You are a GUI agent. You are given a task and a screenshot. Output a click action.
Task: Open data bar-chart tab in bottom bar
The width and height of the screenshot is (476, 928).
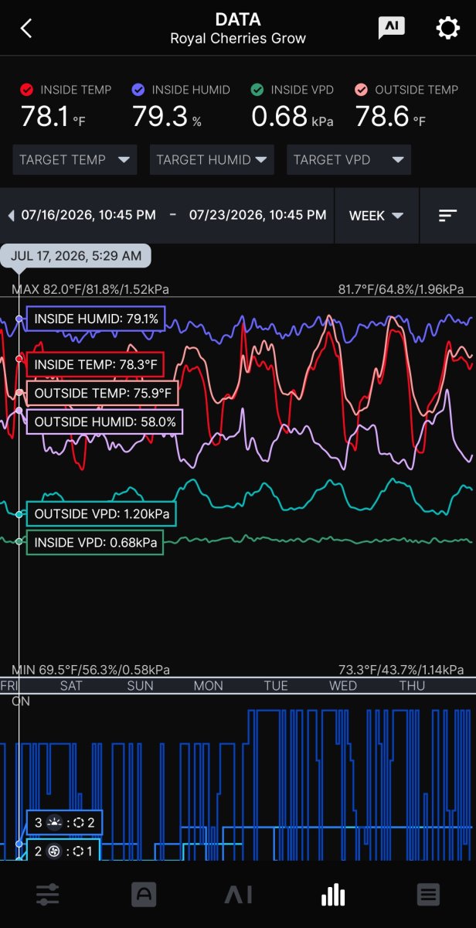[x=333, y=895]
